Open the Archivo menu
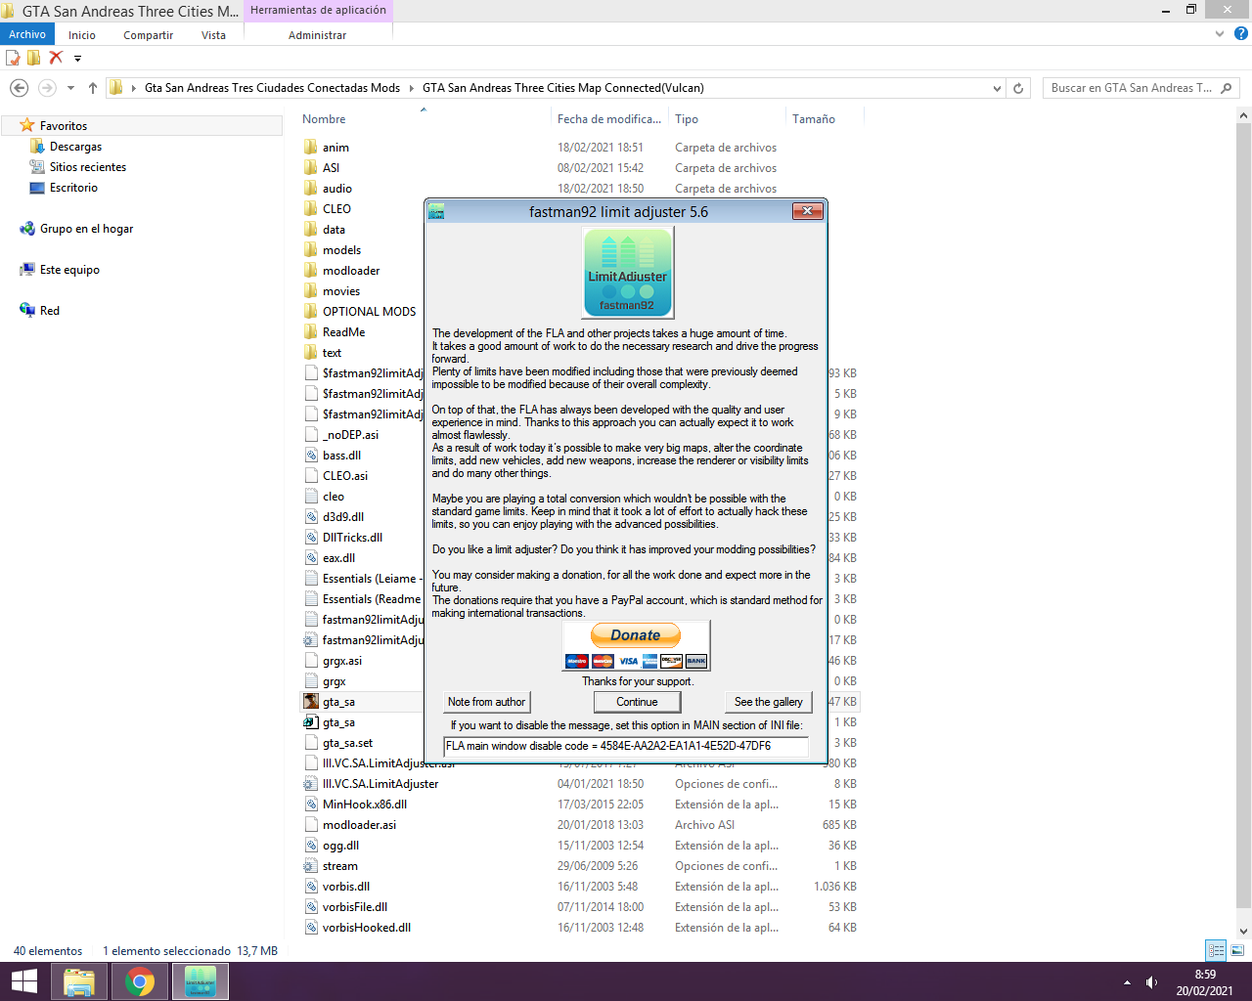Screen dimensions: 1252x1001 (x=27, y=34)
